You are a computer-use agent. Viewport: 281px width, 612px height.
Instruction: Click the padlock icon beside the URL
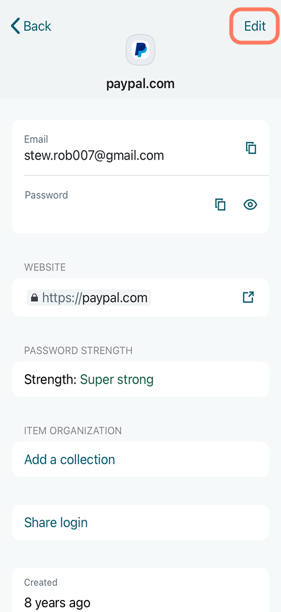tap(34, 298)
